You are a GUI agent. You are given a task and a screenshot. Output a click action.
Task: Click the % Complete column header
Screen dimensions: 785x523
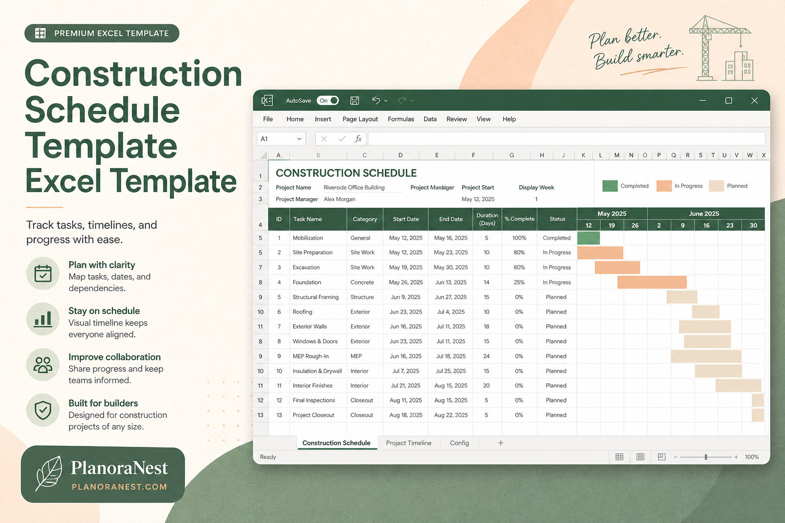519,219
